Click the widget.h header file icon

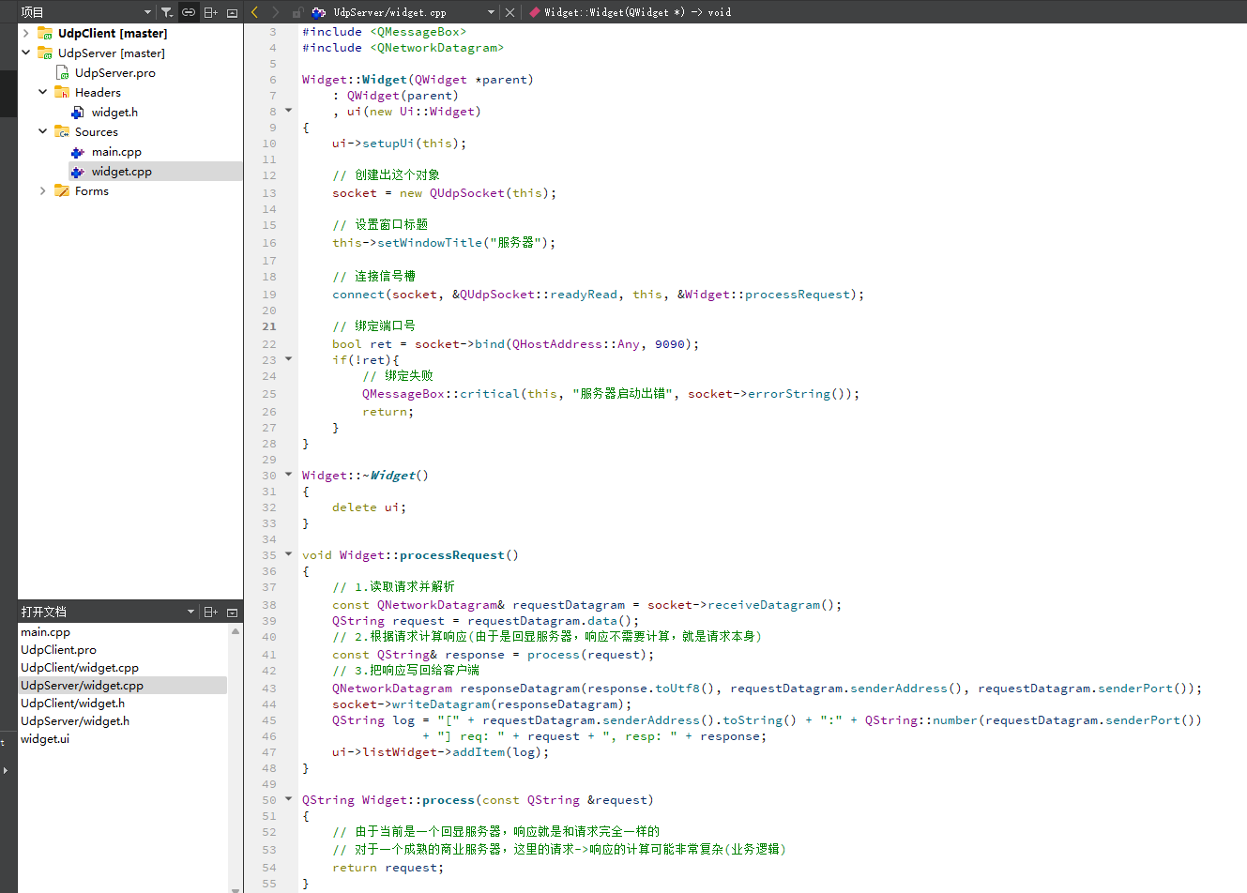pyautogui.click(x=78, y=112)
